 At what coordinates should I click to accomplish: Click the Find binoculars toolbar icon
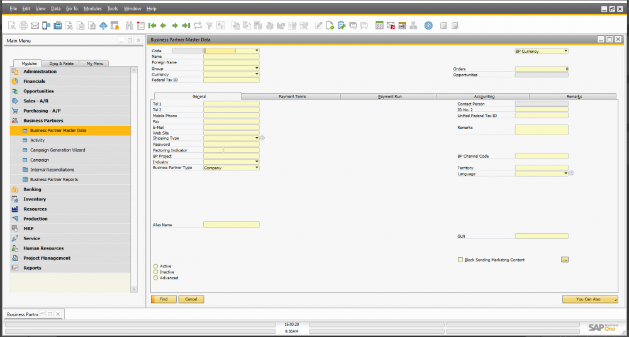click(128, 26)
